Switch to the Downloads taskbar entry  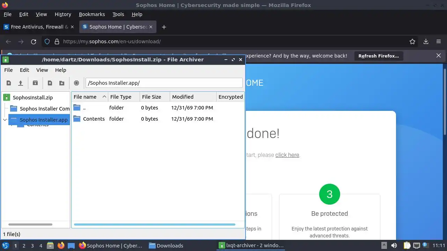(166, 245)
